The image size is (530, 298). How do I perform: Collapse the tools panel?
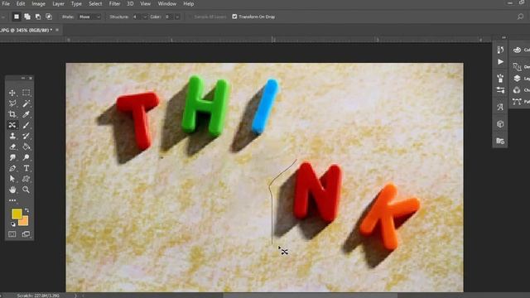pyautogui.click(x=23, y=78)
